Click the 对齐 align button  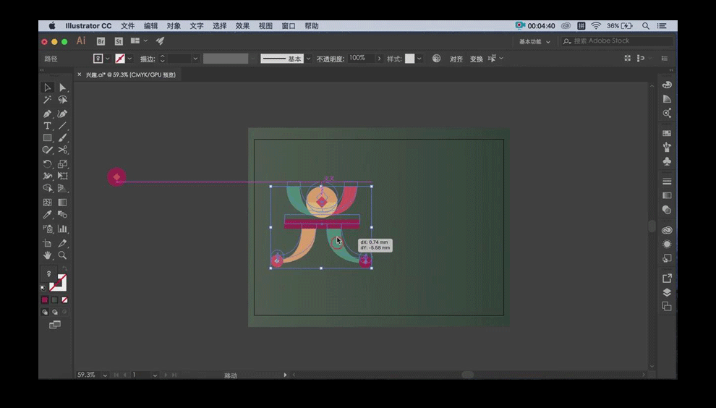(x=456, y=59)
